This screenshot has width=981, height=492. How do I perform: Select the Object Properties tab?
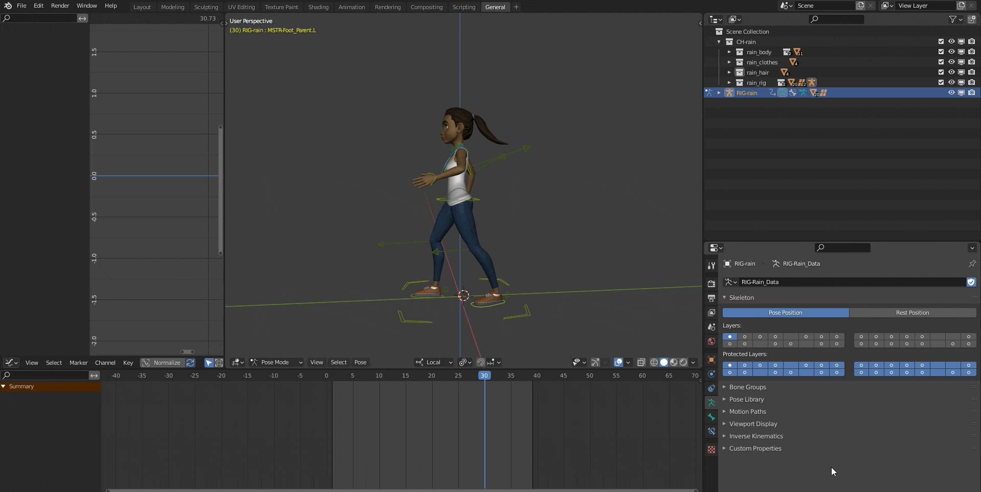(x=711, y=359)
